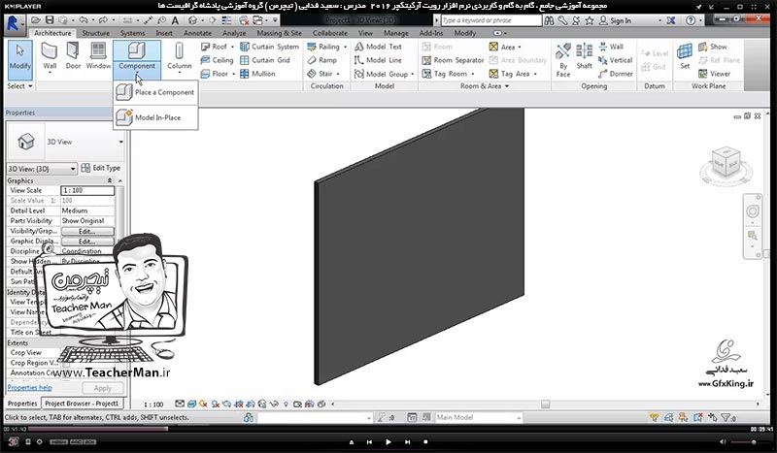Switch to Project Browser panel tab
Screen dimensions: 777x453
point(82,404)
